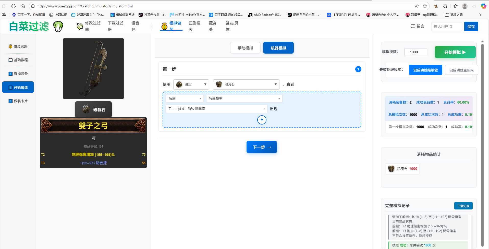489x249 pixels.
Task: Focus the 输入用户ID field
Action: coord(447,27)
